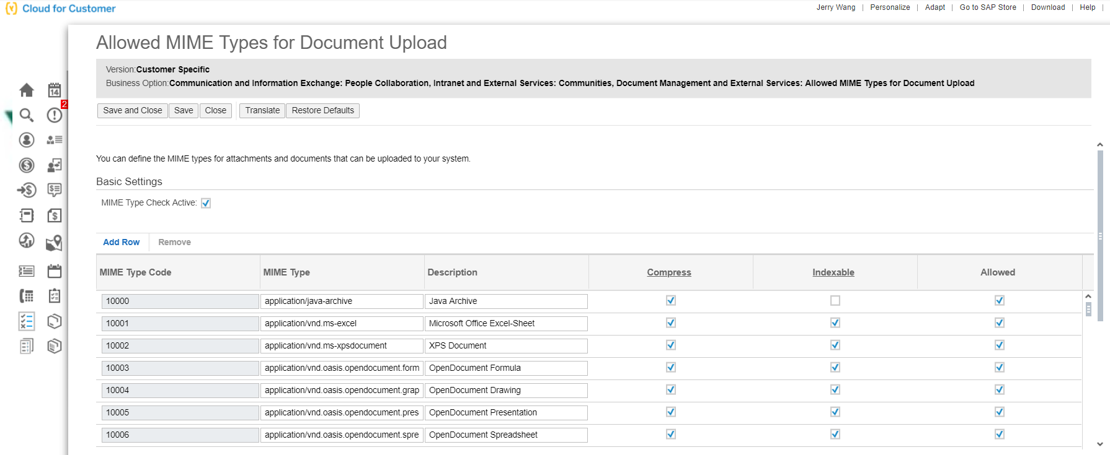Uncheck Compress for Microsoft Office Excel-Sheet row
The image size is (1110, 455).
point(671,323)
